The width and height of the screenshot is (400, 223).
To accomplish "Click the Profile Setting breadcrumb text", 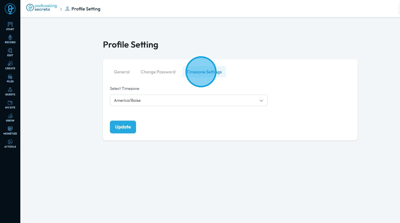I will pyautogui.click(x=86, y=9).
